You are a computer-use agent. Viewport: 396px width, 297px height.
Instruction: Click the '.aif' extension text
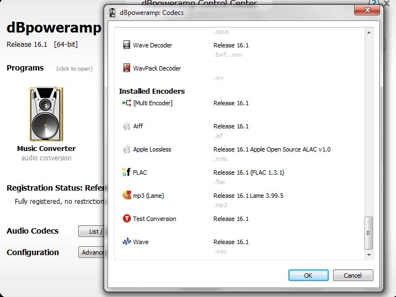218,136
